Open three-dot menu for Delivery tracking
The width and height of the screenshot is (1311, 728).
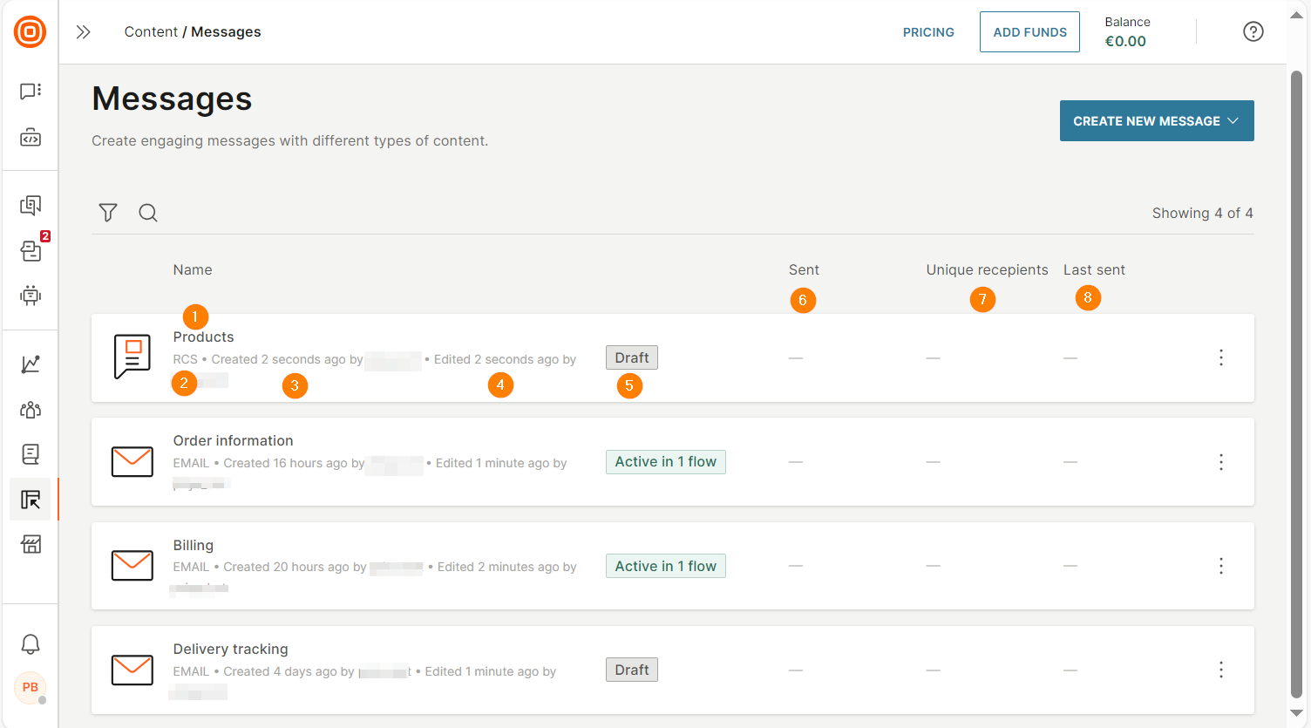(x=1220, y=670)
